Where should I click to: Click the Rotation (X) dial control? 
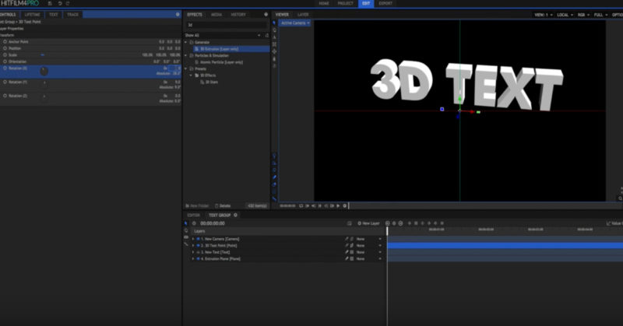44,71
